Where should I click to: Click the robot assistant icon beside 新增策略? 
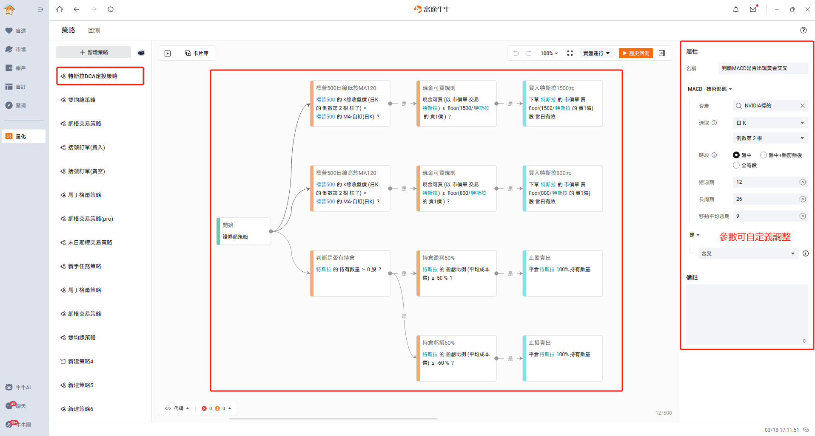click(x=141, y=52)
